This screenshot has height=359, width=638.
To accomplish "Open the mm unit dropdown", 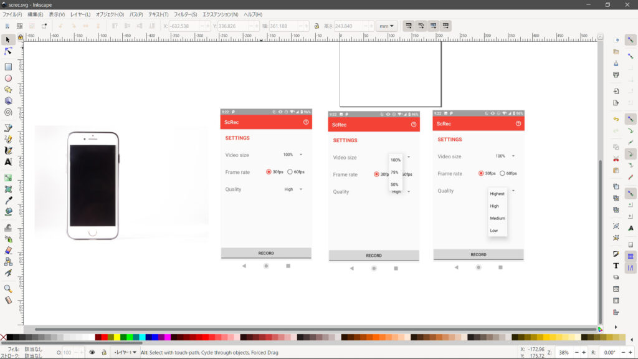I will [386, 26].
